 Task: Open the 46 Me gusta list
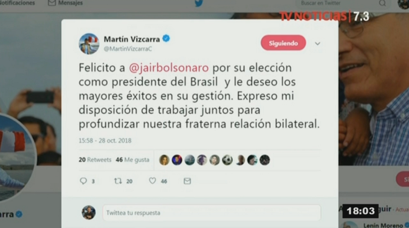coord(133,160)
